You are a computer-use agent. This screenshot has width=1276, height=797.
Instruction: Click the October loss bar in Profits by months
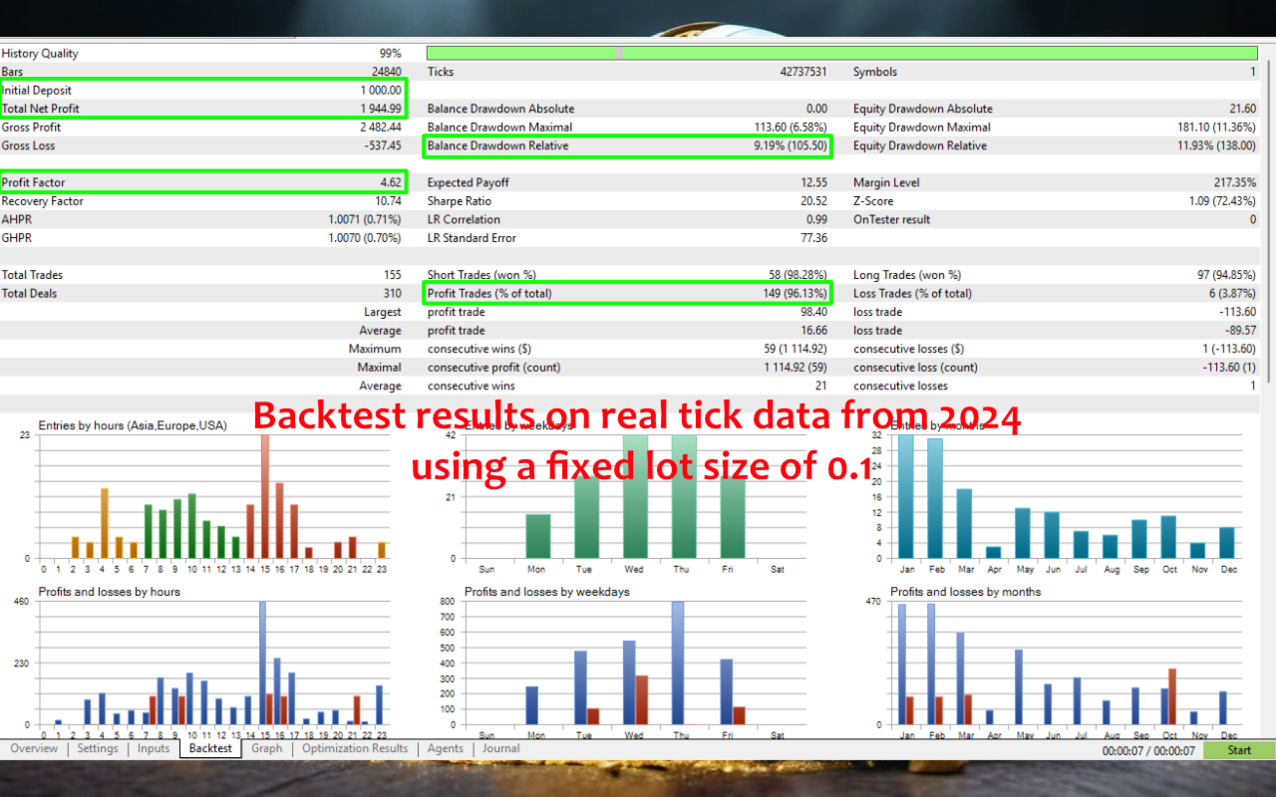pos(1172,696)
